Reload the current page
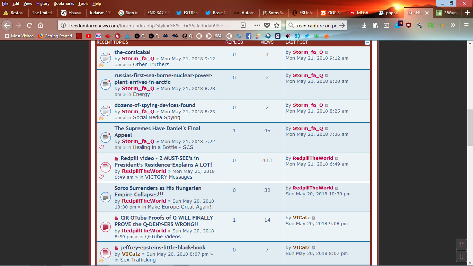 [29, 25]
